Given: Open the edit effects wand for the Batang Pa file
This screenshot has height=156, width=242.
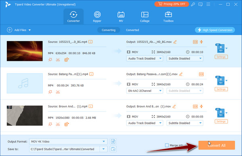Looking at the screenshot, I should pyautogui.click(x=50, y=92).
